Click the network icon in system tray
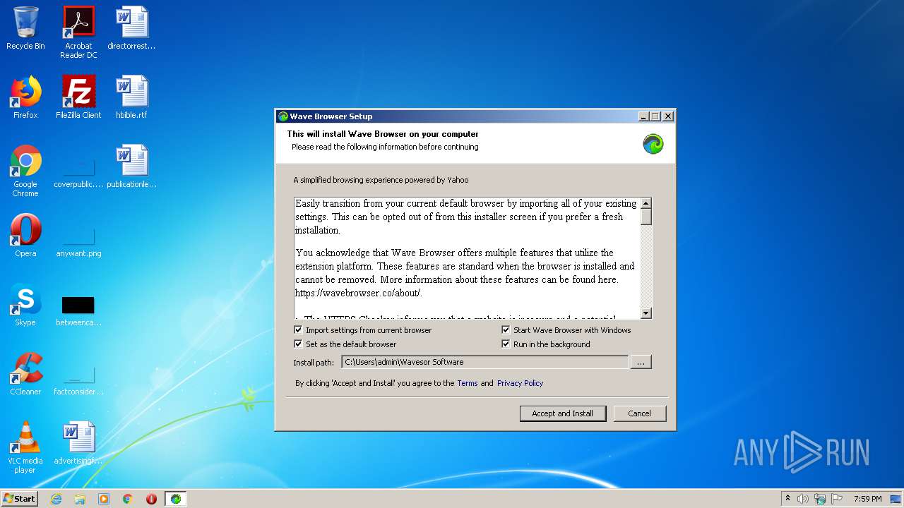Screen dimensions: 904x508 820,499
